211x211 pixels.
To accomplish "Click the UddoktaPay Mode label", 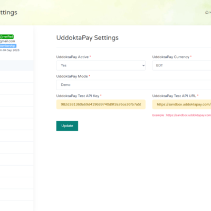I will click(72, 76).
